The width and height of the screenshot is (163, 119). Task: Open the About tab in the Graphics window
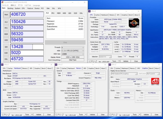tap(157, 68)
